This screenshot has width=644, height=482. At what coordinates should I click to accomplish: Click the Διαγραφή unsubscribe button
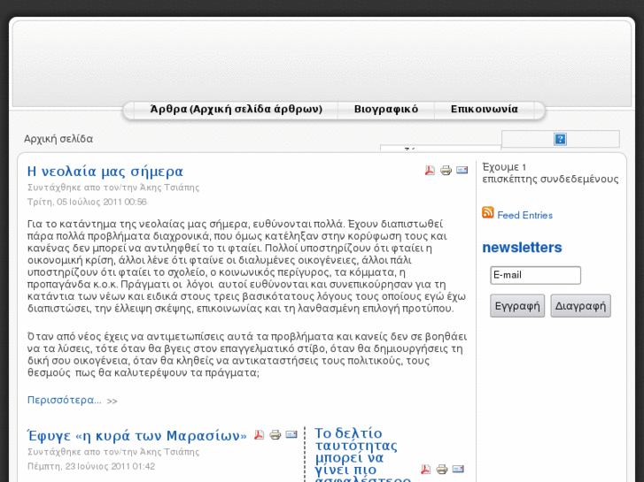(580, 306)
